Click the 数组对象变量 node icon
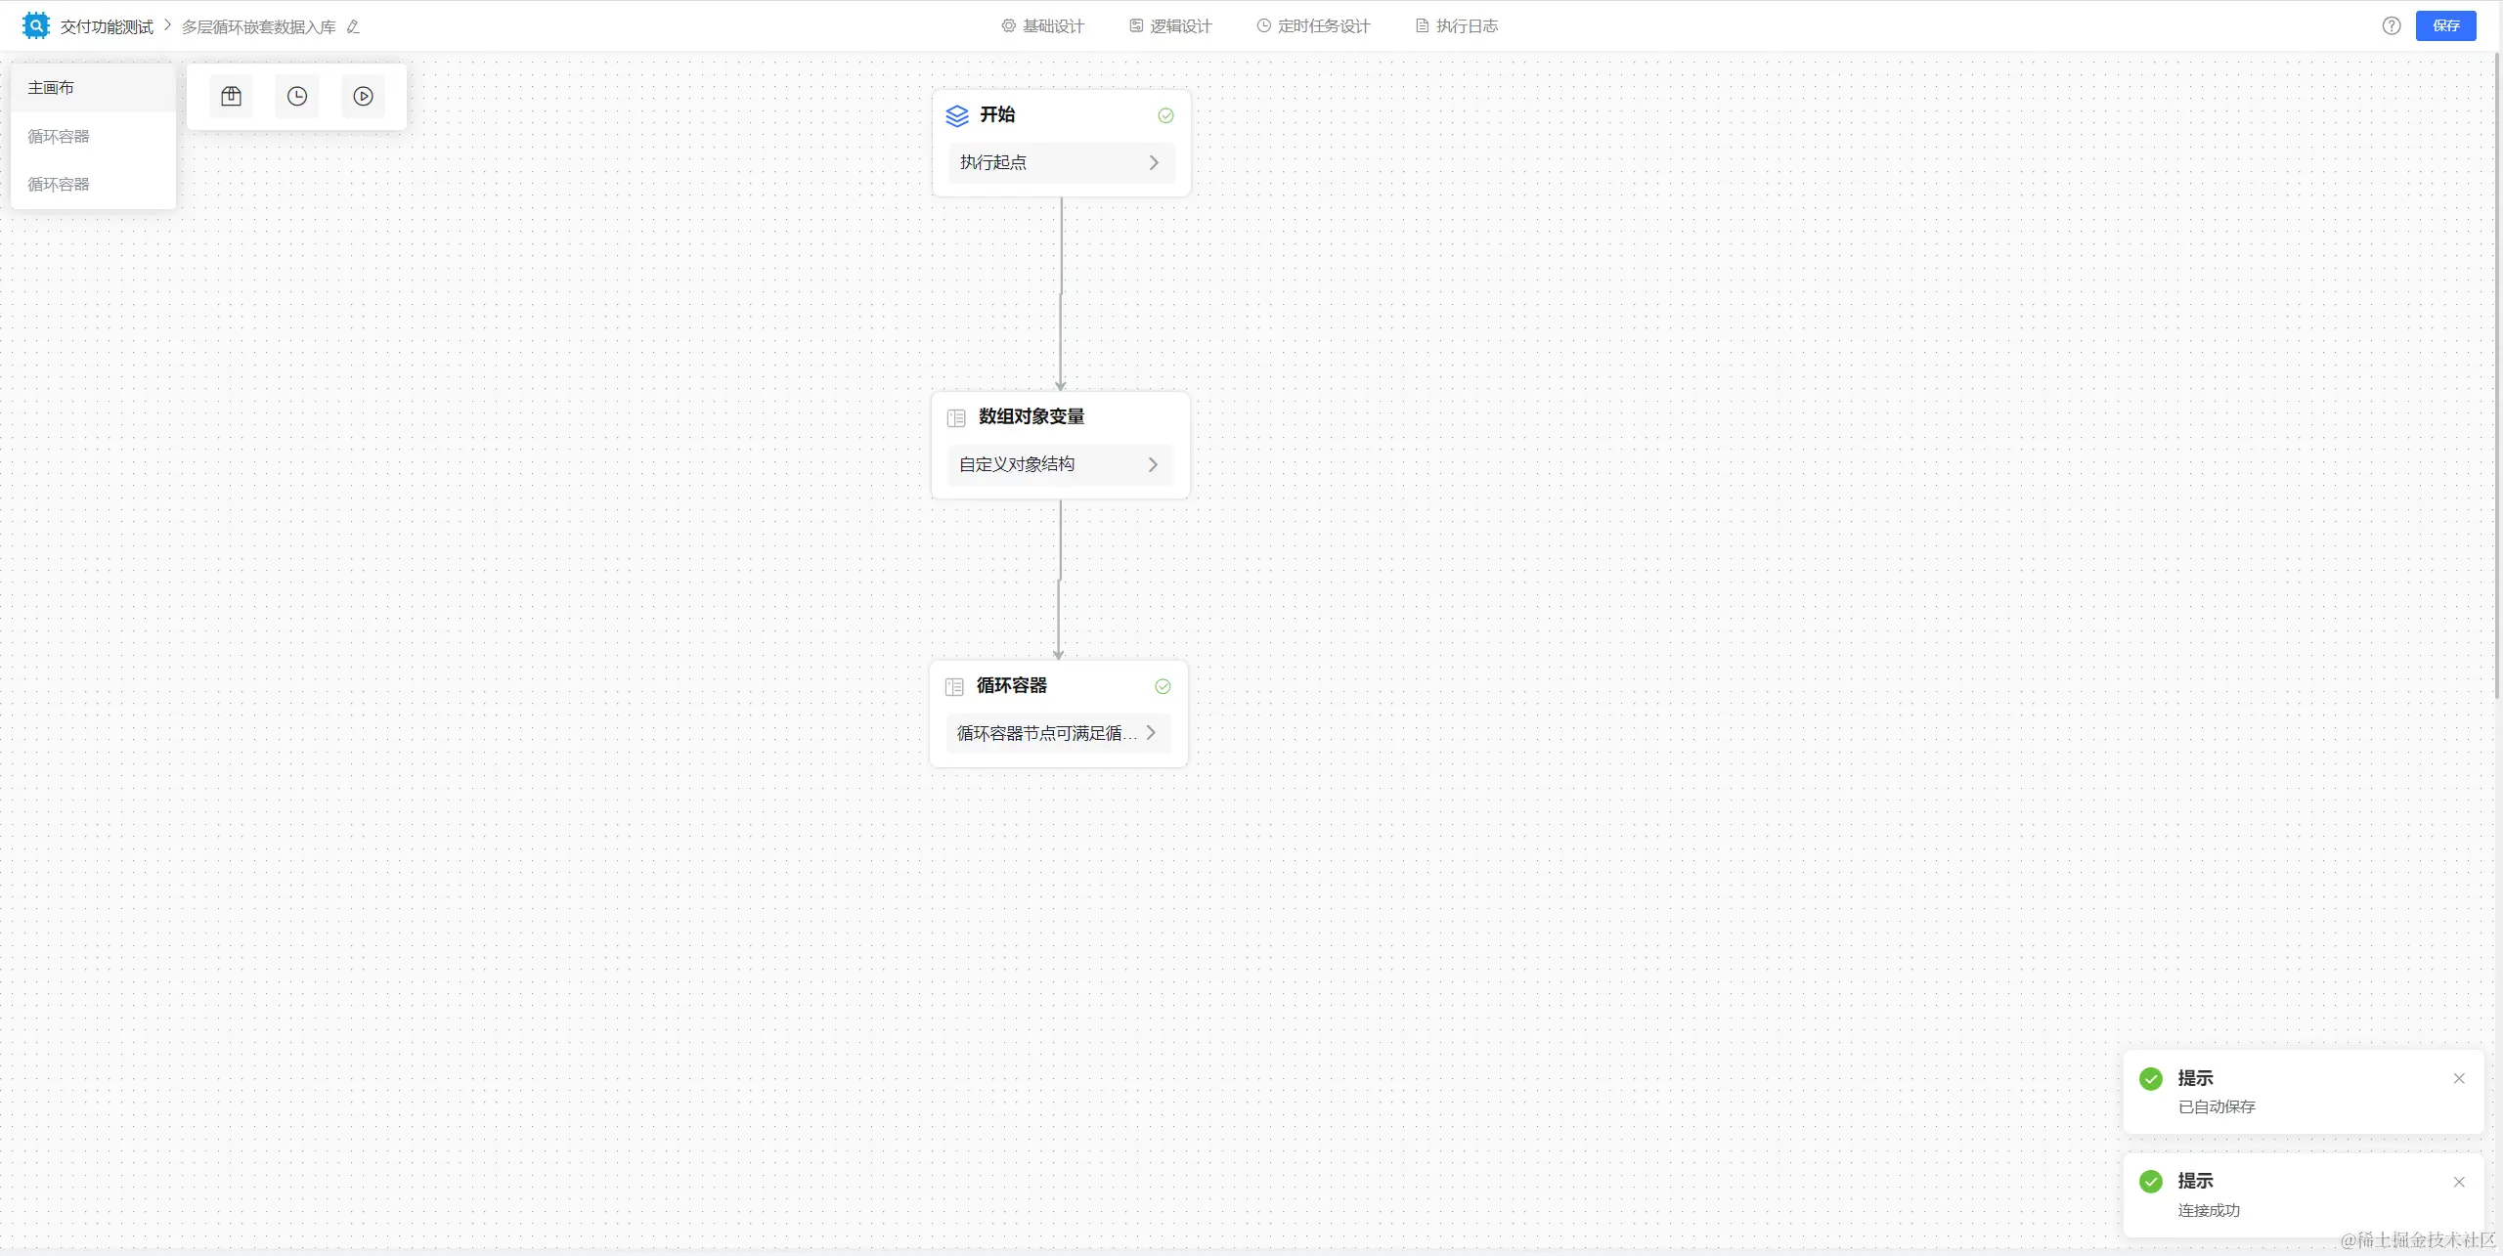Viewport: 2503px width, 1256px height. pos(956,418)
